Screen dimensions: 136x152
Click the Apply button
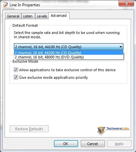tap(119, 144)
